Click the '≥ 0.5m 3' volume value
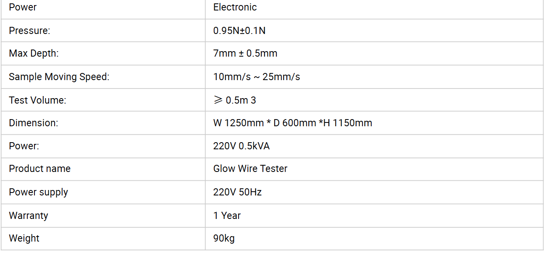Viewport: 546px width, 255px height. (234, 100)
